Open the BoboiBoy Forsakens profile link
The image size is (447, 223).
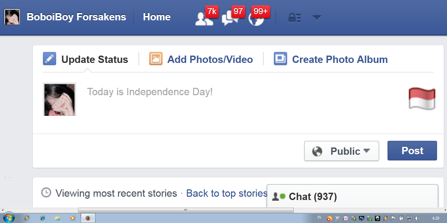[76, 17]
